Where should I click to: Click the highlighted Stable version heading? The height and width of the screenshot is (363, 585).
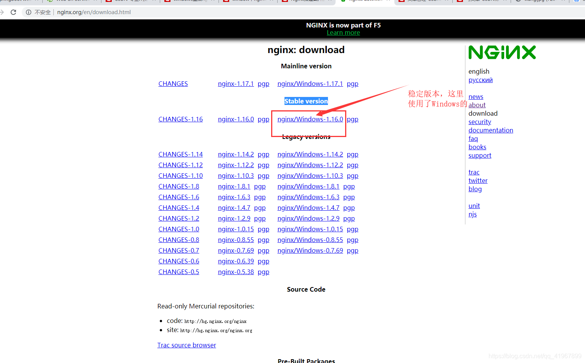[306, 101]
